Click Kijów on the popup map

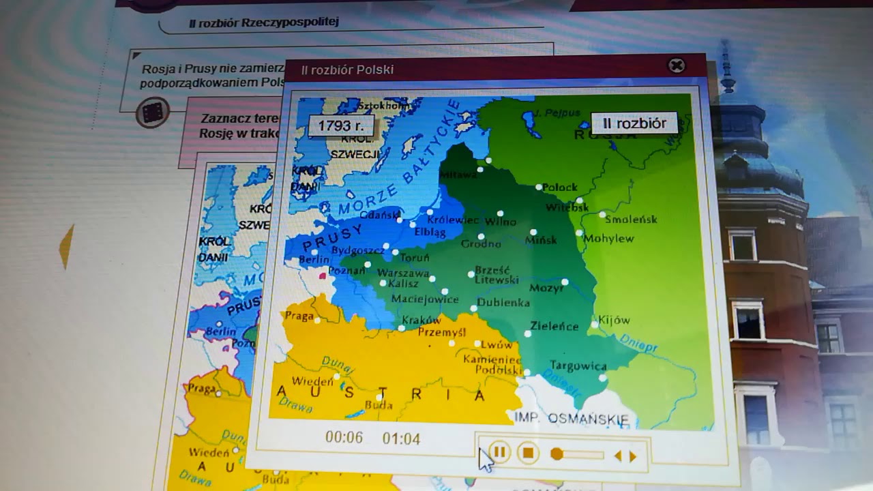coord(614,320)
